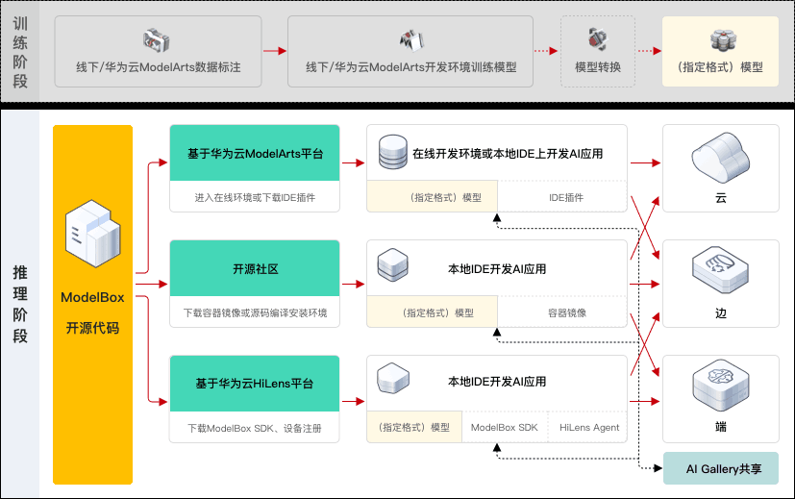Click the 训练阶段 side label

(20, 52)
